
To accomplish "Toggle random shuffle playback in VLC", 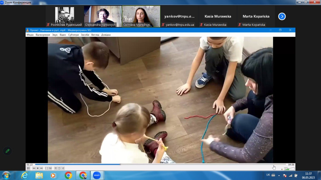I will point(63,168).
